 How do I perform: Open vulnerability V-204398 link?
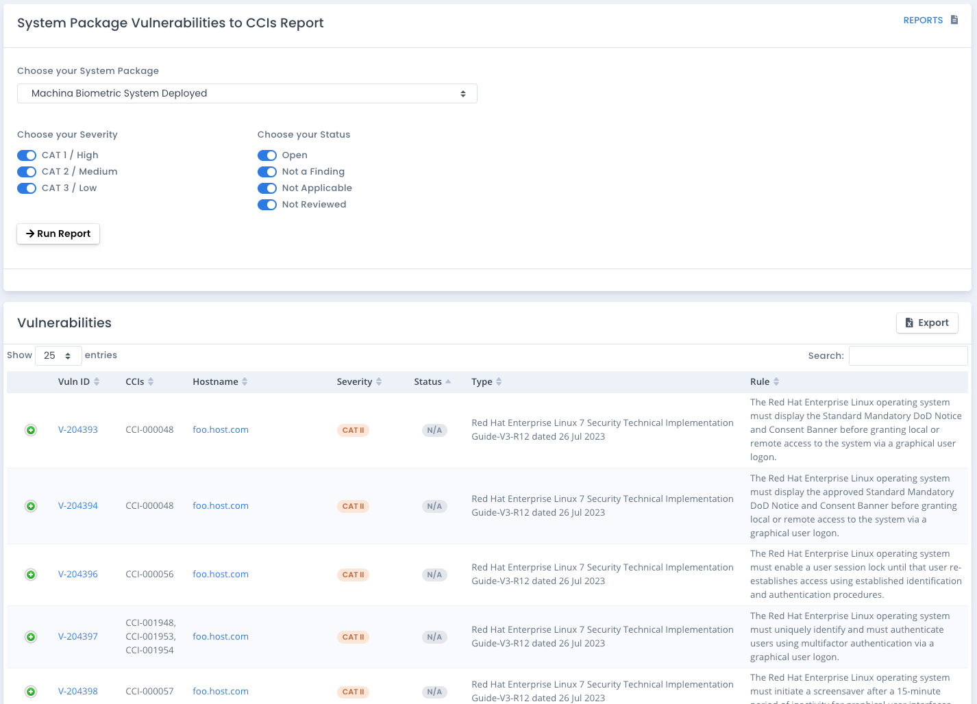coord(78,692)
